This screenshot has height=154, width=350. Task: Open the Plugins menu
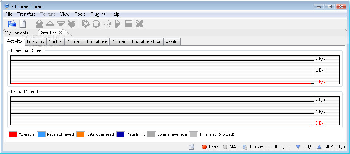point(98,14)
